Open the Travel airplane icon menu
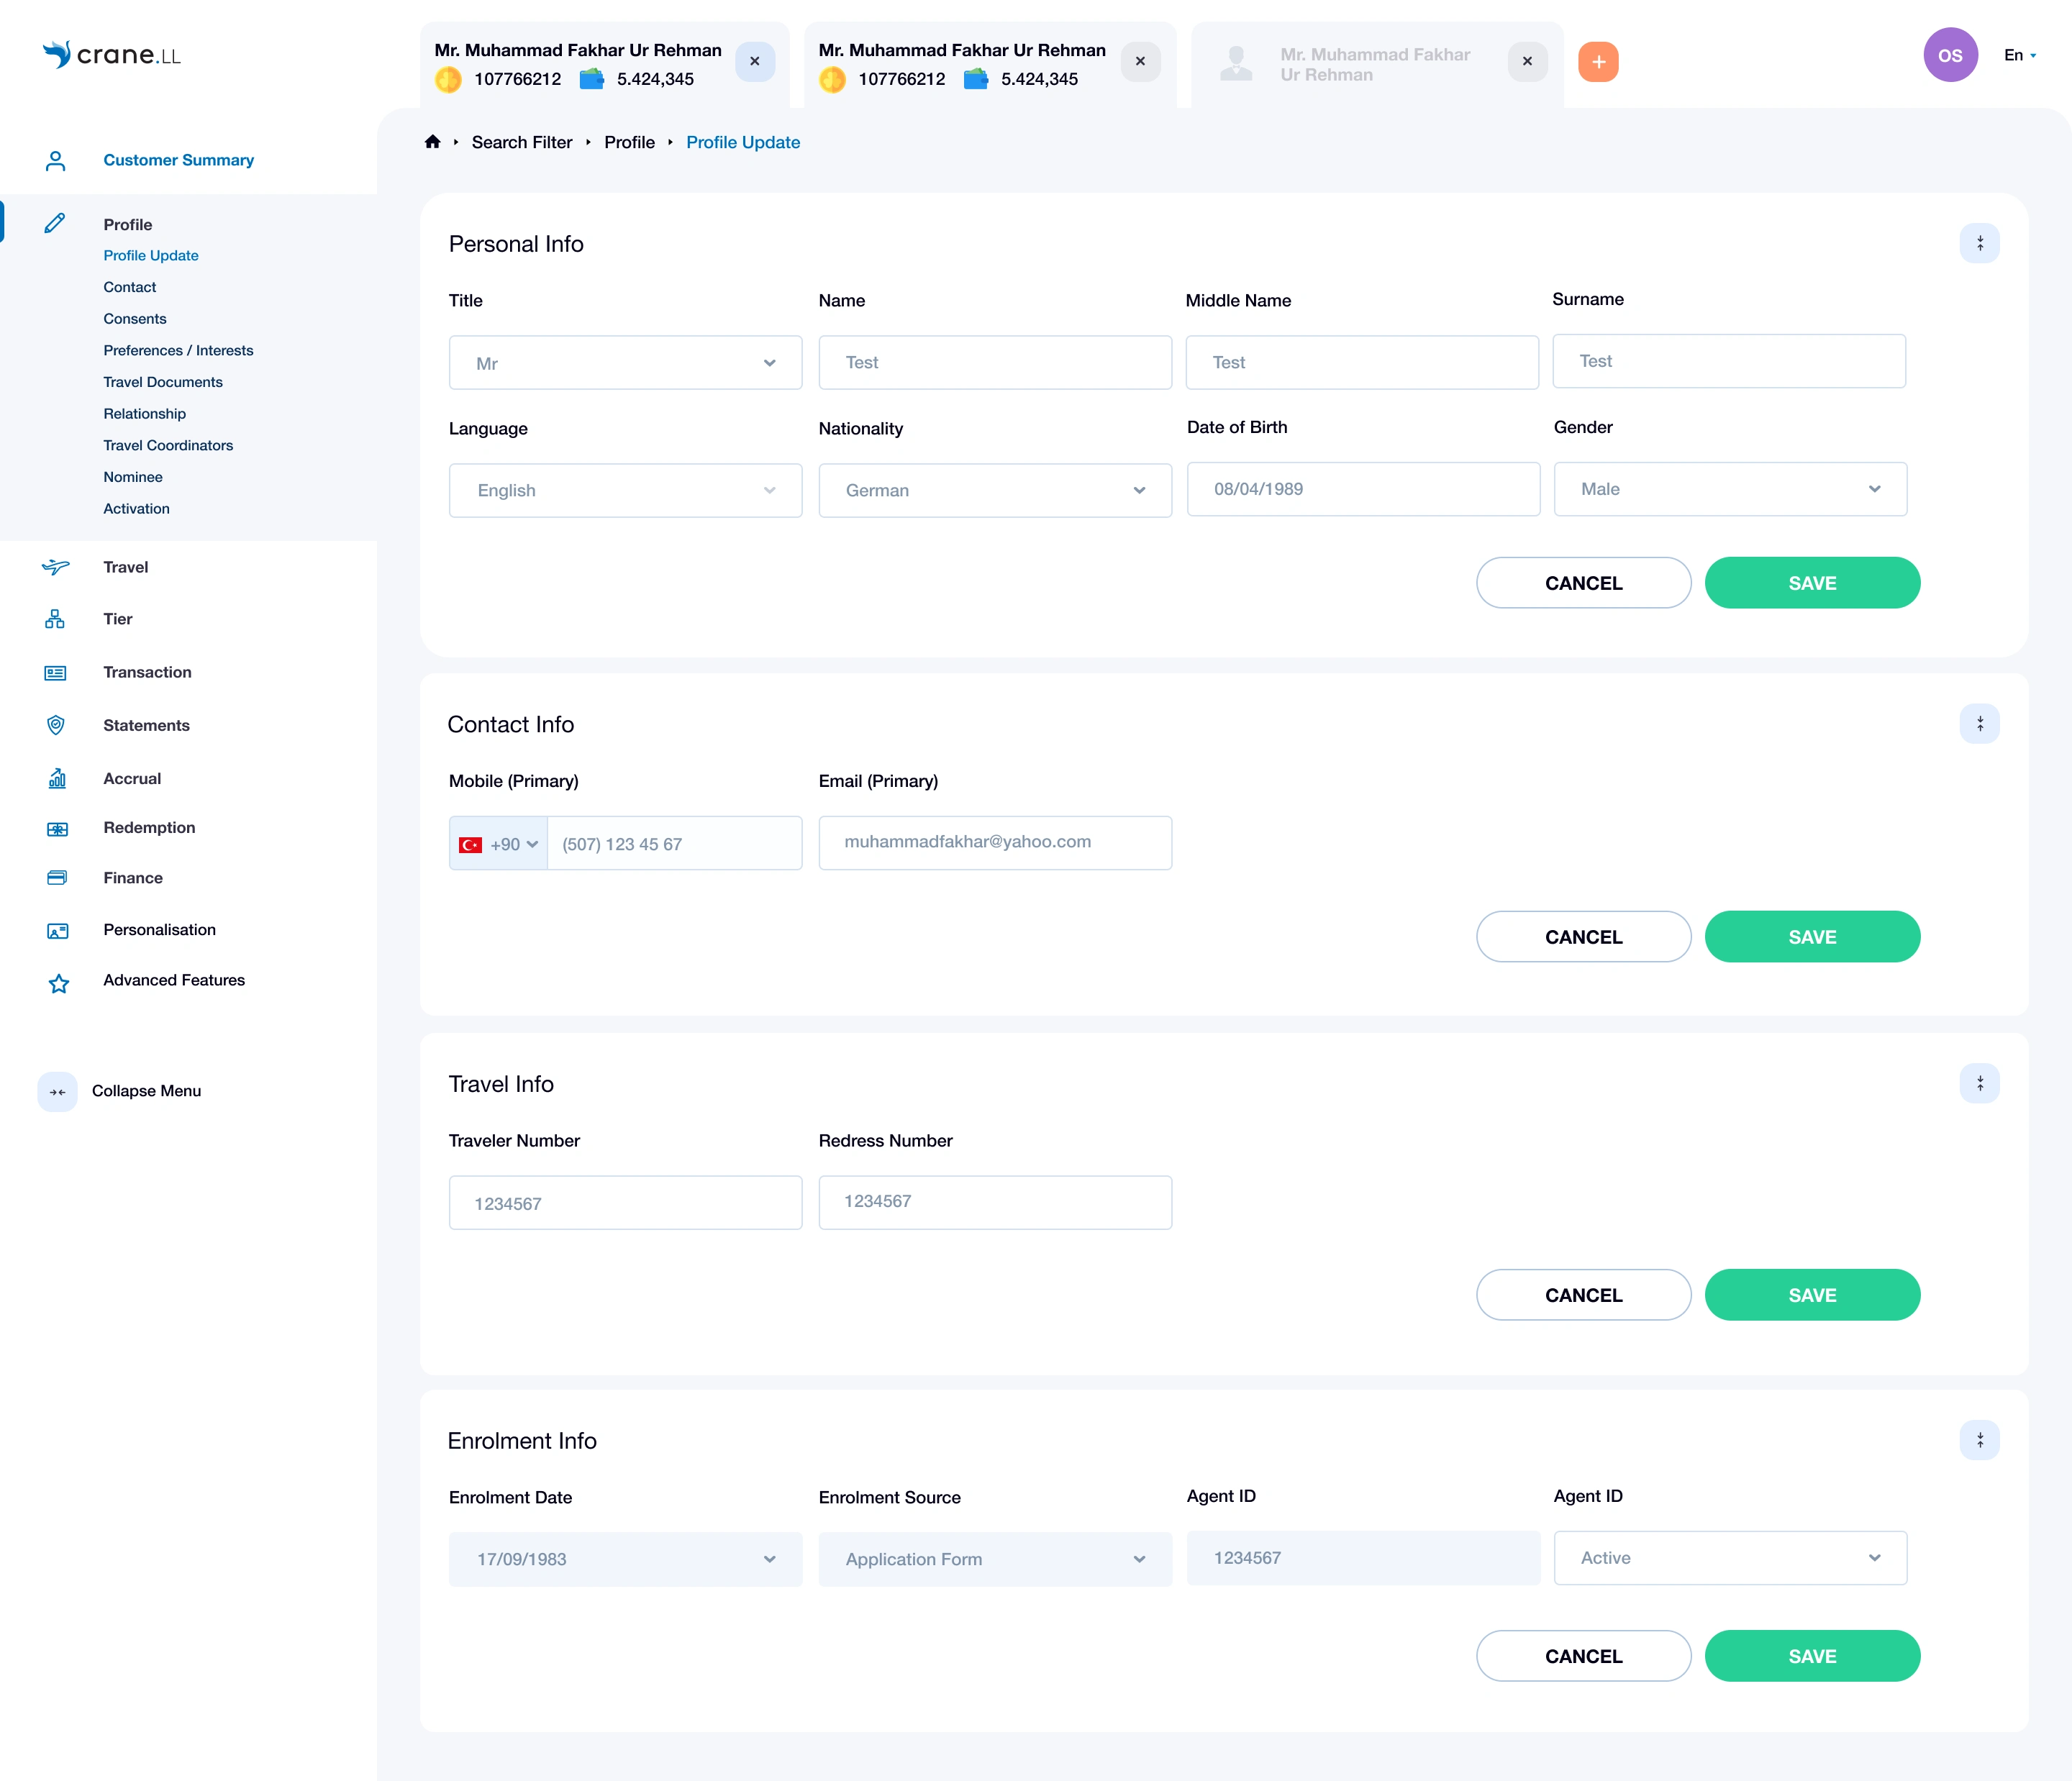The height and width of the screenshot is (1781, 2072). pos(56,567)
